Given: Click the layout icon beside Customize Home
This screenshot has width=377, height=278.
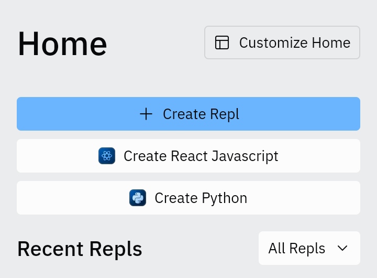Looking at the screenshot, I should [222, 42].
